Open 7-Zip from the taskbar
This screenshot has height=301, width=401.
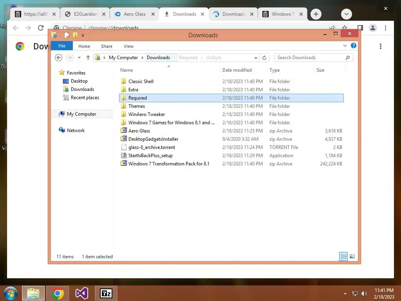(106, 293)
